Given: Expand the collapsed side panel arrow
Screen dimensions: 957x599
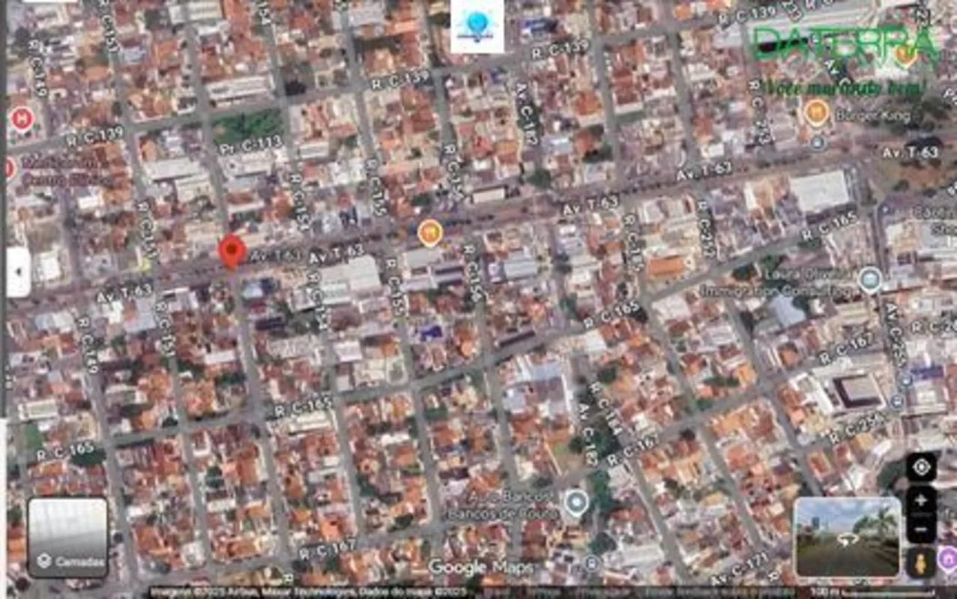Looking at the screenshot, I should click(18, 272).
